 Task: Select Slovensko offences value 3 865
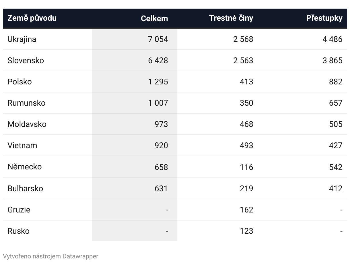tap(332, 60)
